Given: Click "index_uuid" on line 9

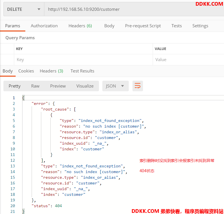Looking at the screenshot, I should [x=74, y=144].
